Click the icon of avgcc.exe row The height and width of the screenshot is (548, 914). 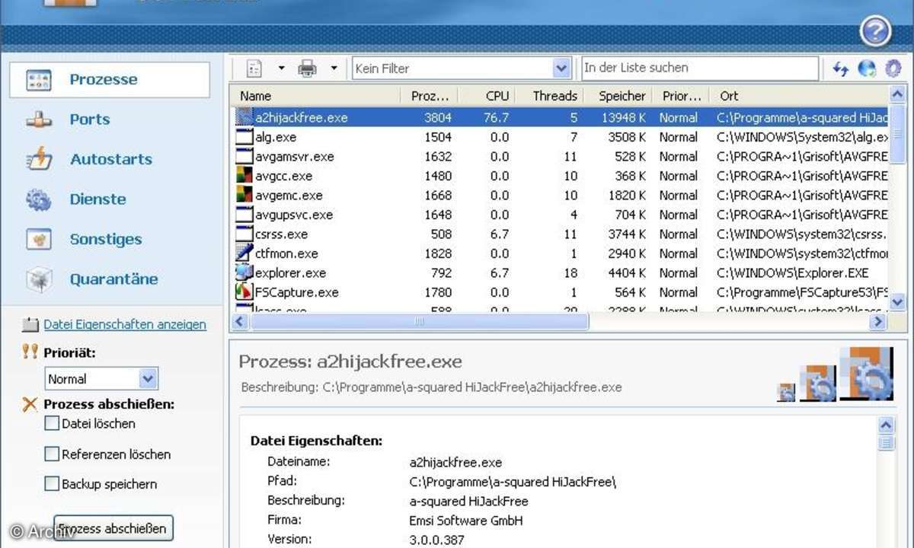tap(244, 176)
